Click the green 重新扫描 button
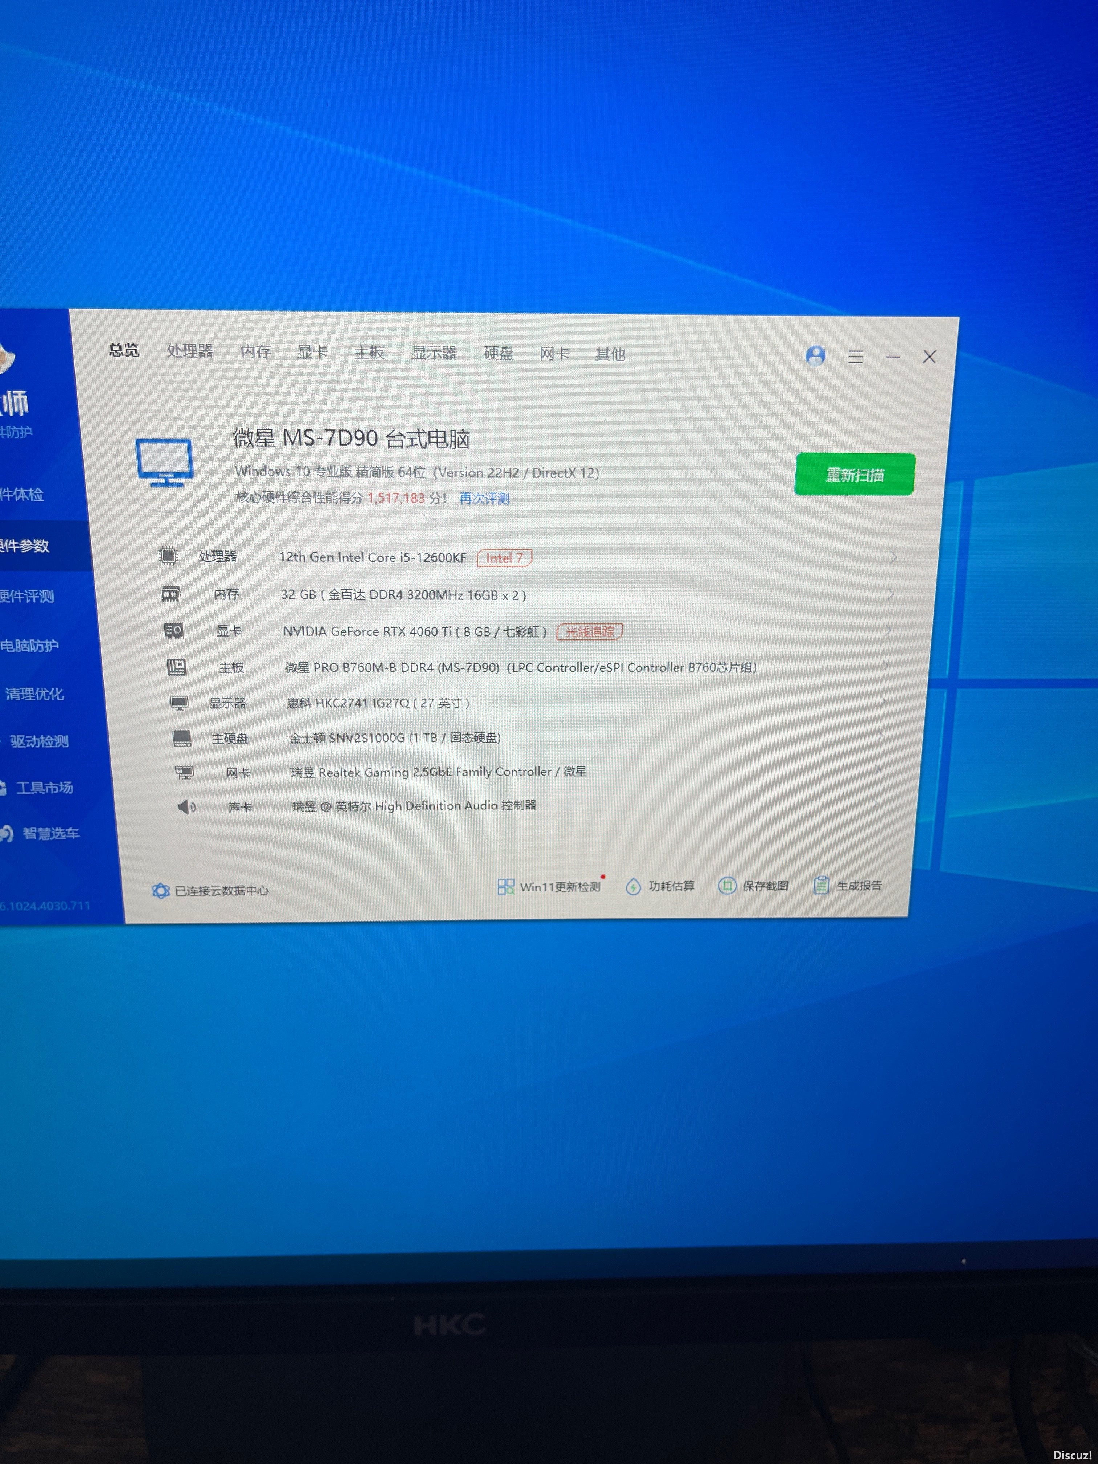1098x1464 pixels. [854, 475]
